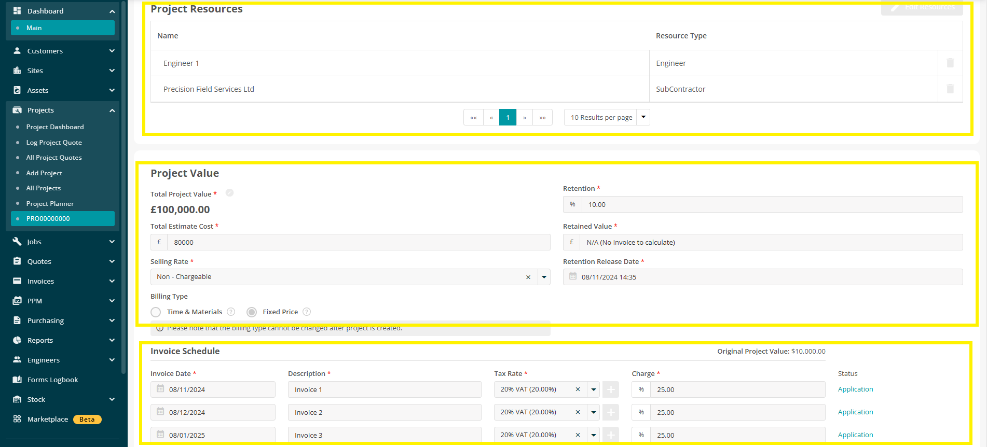This screenshot has height=447, width=987.
Task: Click the Projects icon in sidebar
Action: click(17, 110)
